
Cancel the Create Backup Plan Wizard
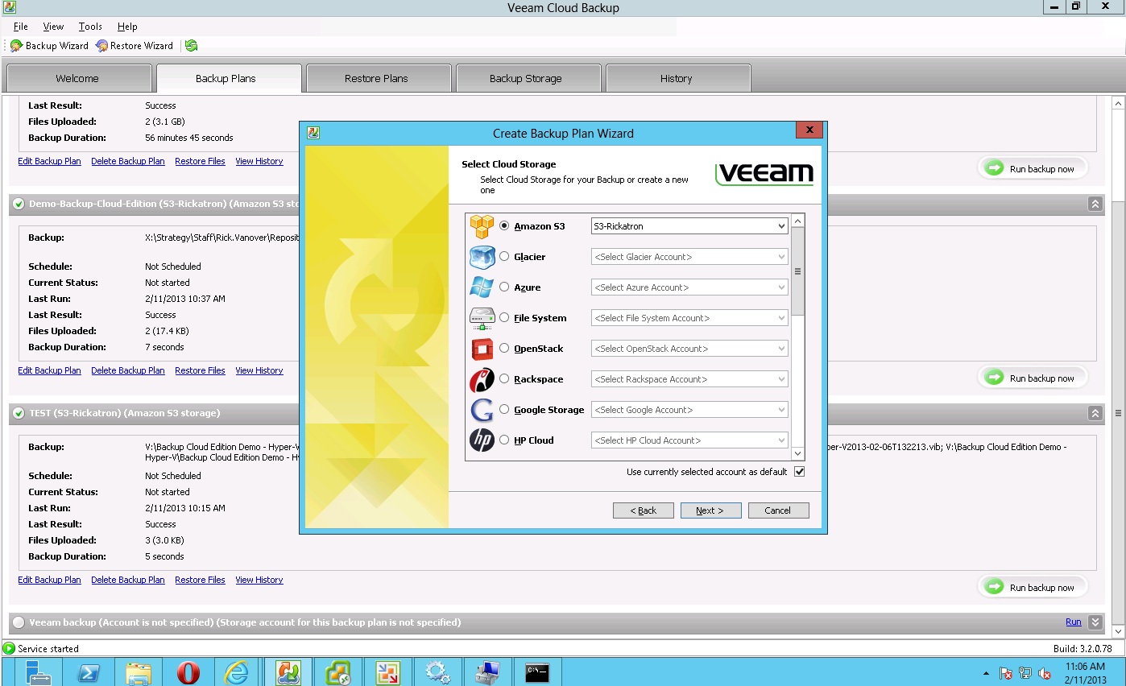pyautogui.click(x=778, y=510)
